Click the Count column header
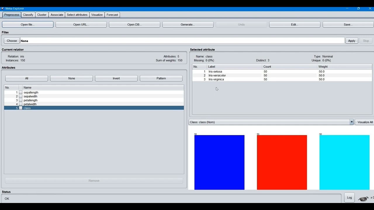This screenshot has height=210, width=374. coord(290,67)
